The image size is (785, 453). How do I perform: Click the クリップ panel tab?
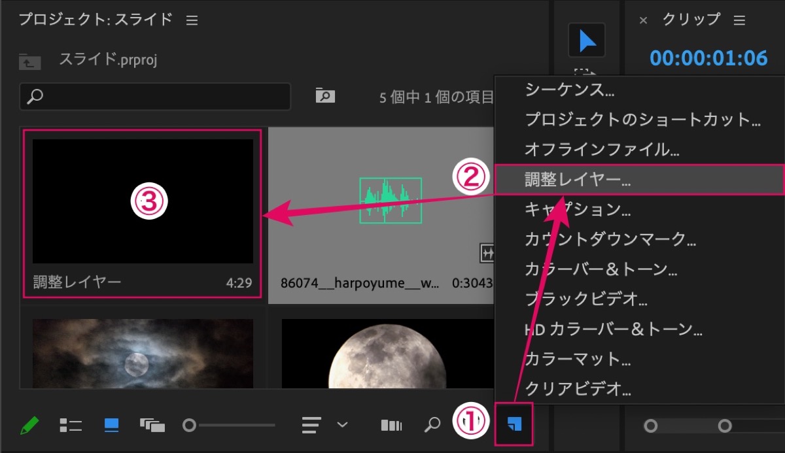[691, 20]
